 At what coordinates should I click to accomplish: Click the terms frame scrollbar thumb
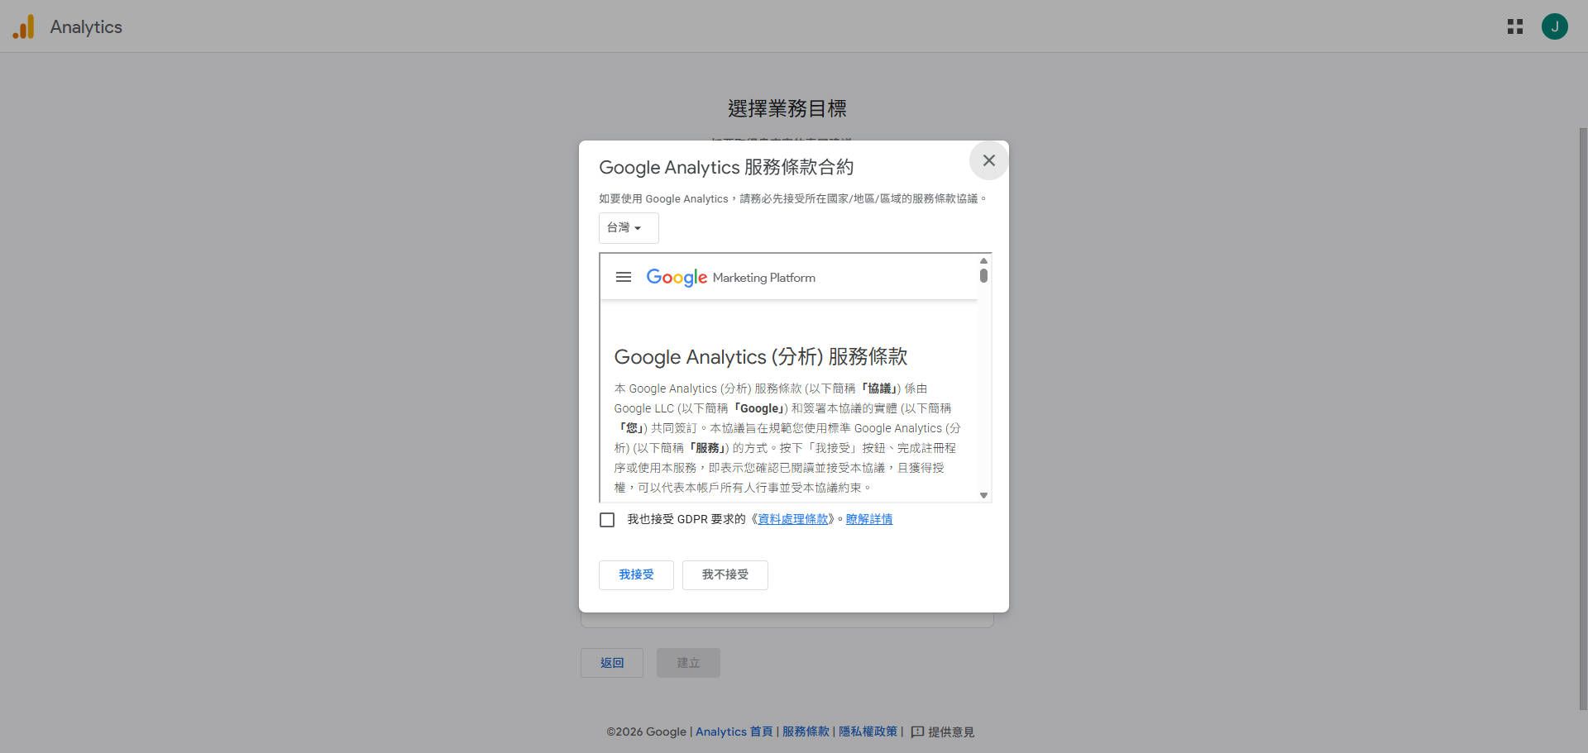[x=983, y=275]
